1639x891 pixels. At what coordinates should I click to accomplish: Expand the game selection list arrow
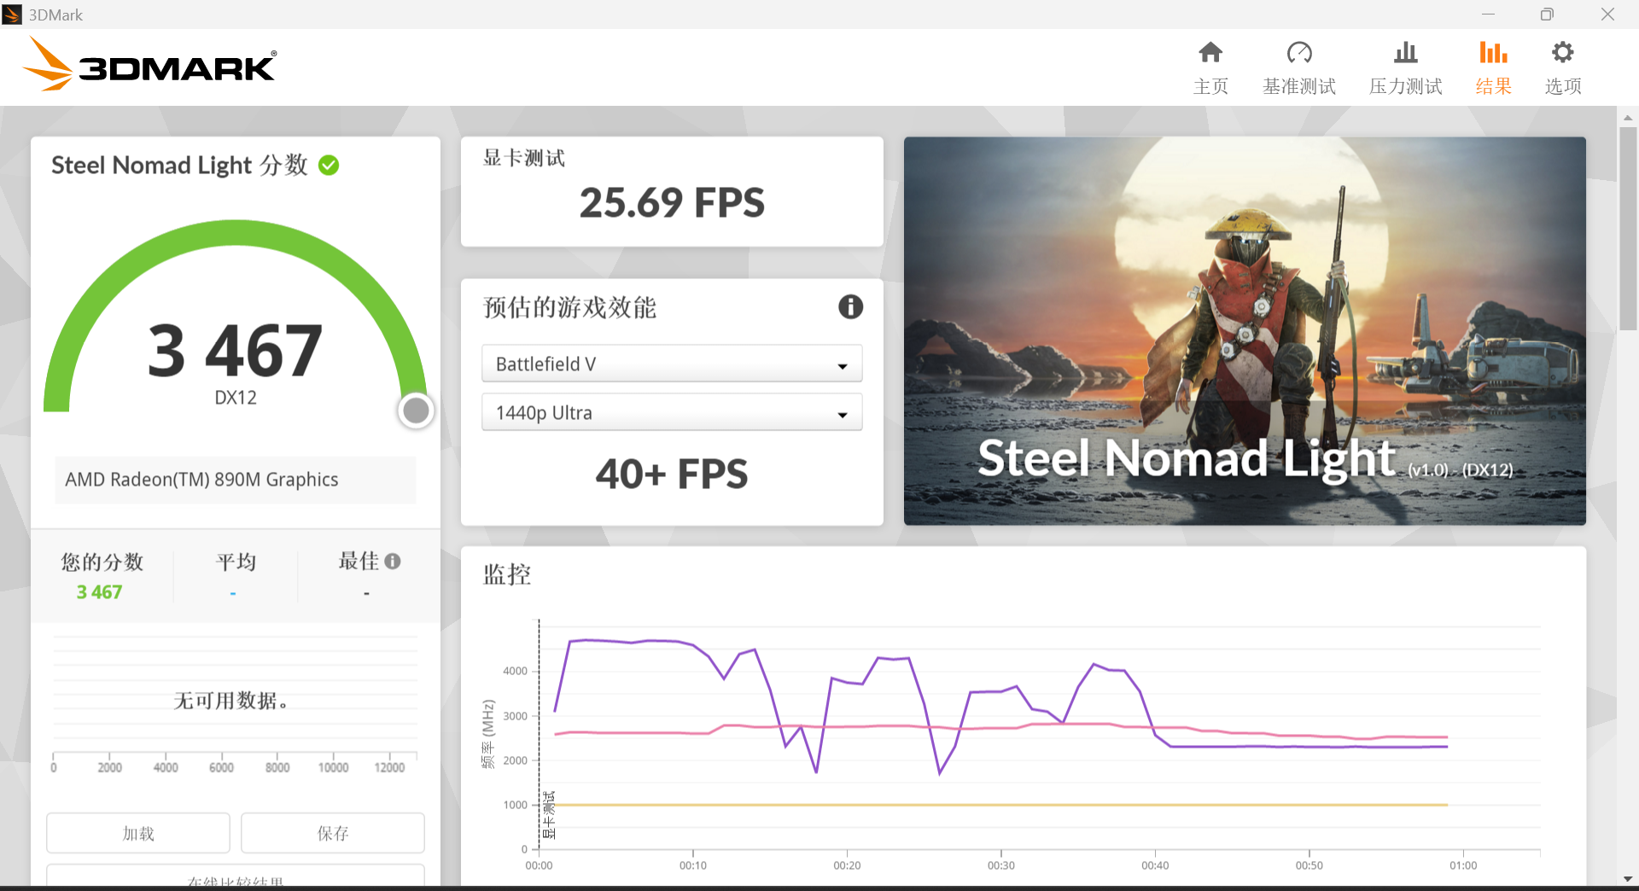tap(843, 363)
